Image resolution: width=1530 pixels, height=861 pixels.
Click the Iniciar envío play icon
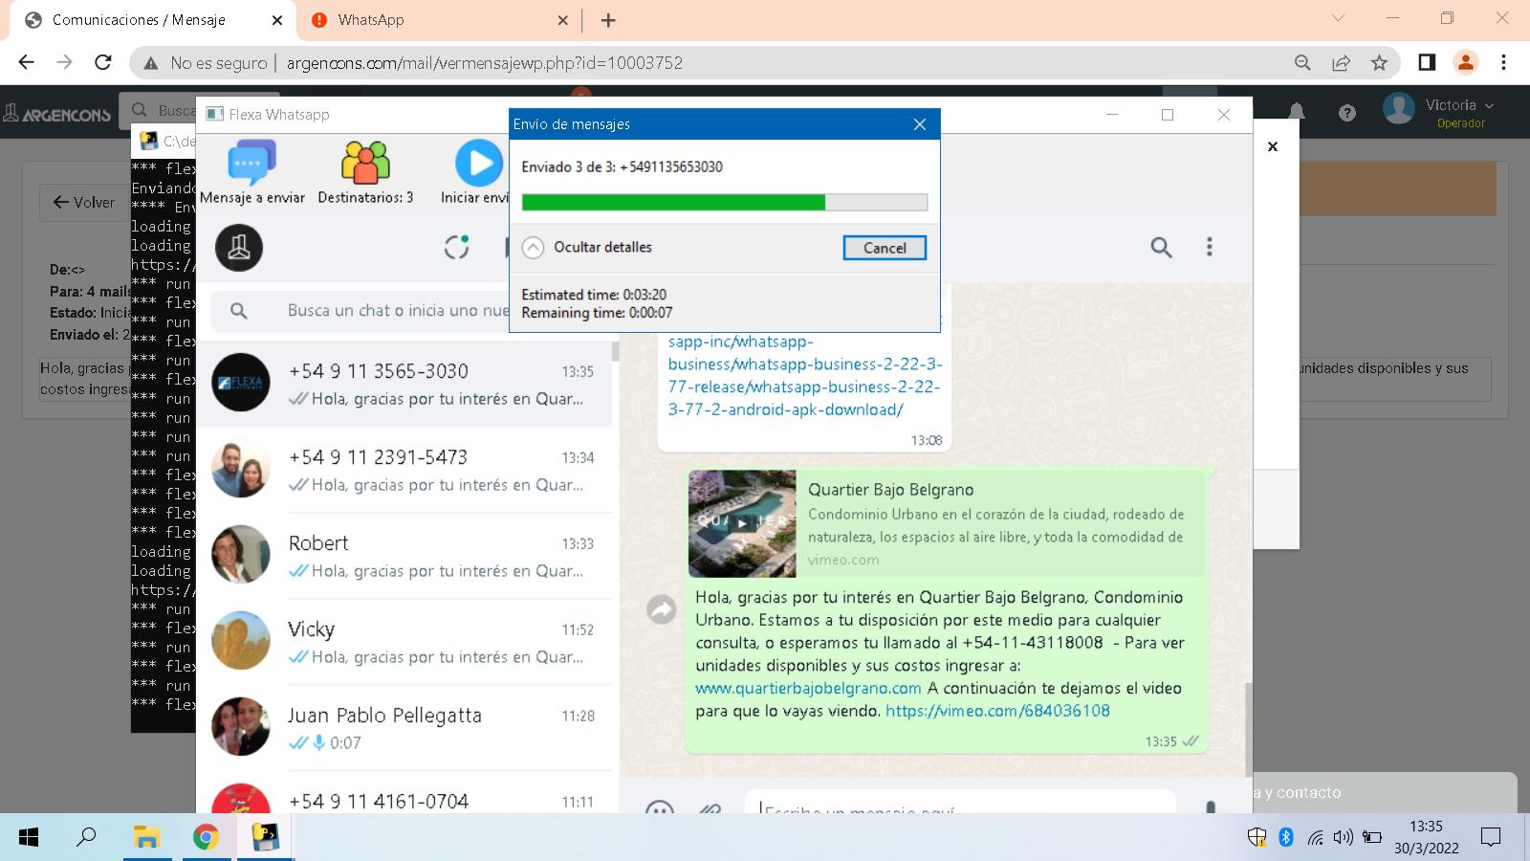[478, 164]
